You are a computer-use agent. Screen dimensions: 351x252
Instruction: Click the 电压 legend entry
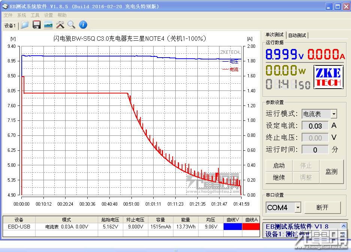pyautogui.click(x=231, y=61)
